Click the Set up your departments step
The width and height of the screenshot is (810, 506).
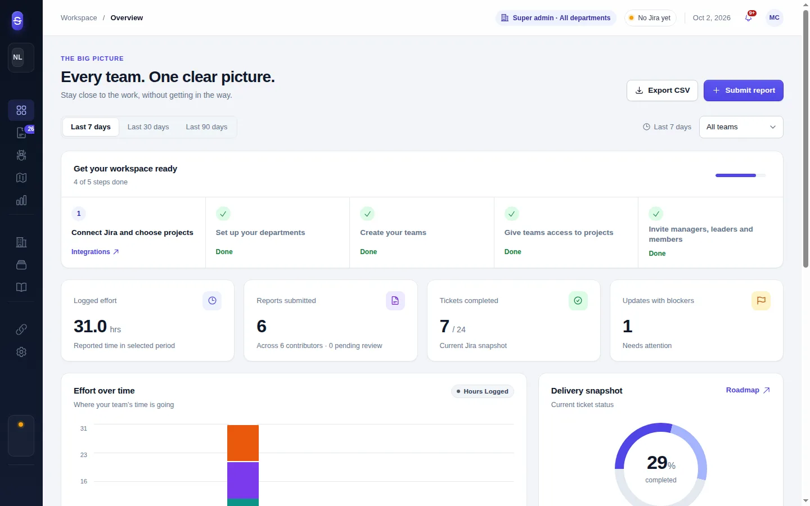coord(278,232)
